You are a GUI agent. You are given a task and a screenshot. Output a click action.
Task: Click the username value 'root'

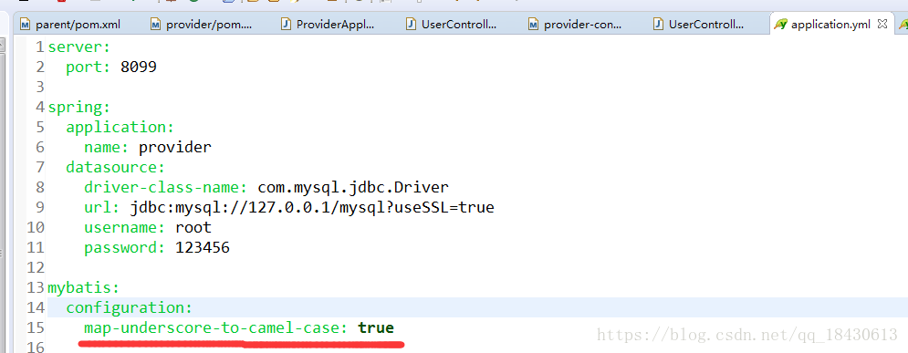(193, 227)
